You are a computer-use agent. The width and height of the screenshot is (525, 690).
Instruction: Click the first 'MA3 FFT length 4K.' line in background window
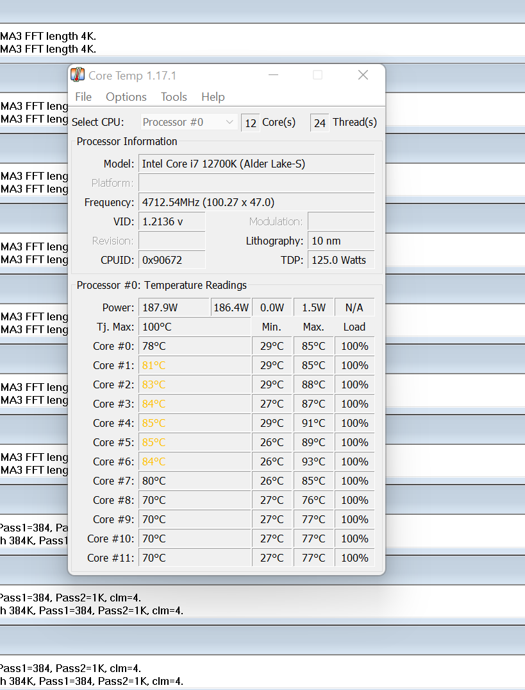point(48,36)
